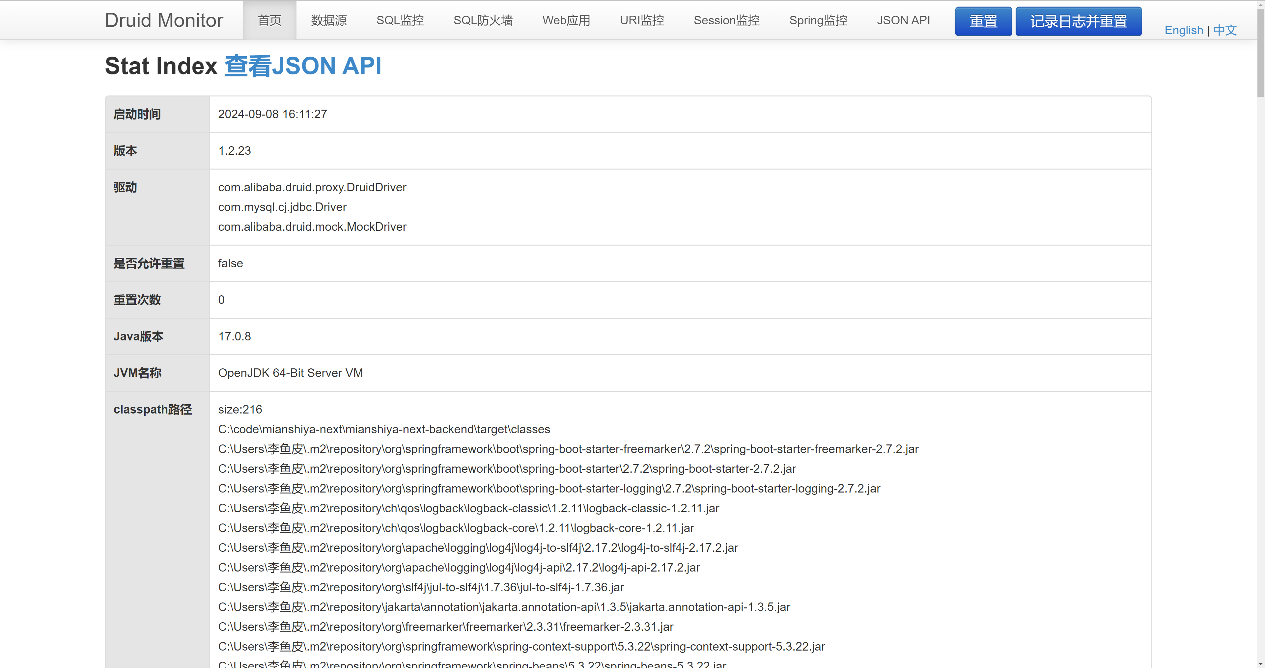This screenshot has height=668, width=1265.
Task: Open the SQL防火墙 tab
Action: [x=483, y=20]
